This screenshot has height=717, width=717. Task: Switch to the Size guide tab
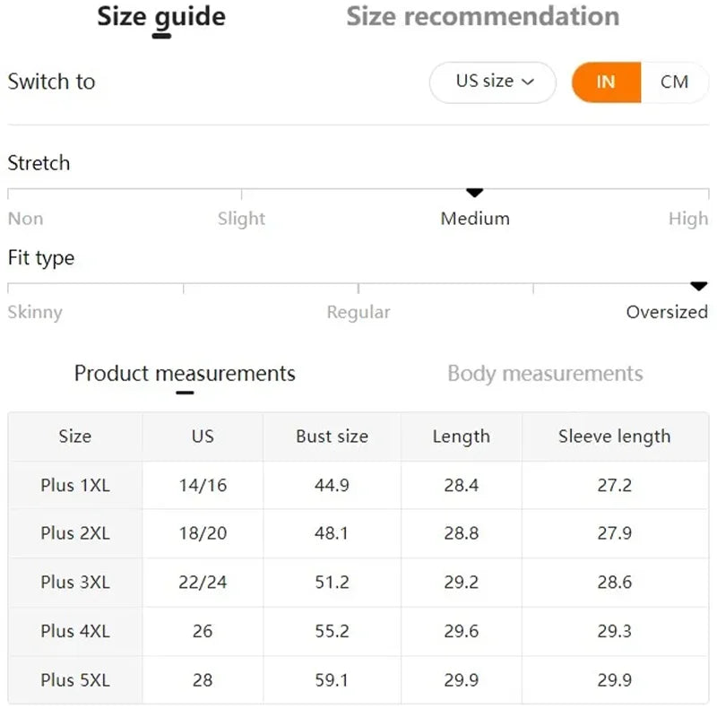pyautogui.click(x=161, y=16)
